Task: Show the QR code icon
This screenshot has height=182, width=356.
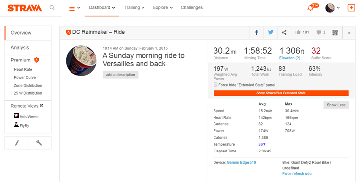Action: click(335, 33)
